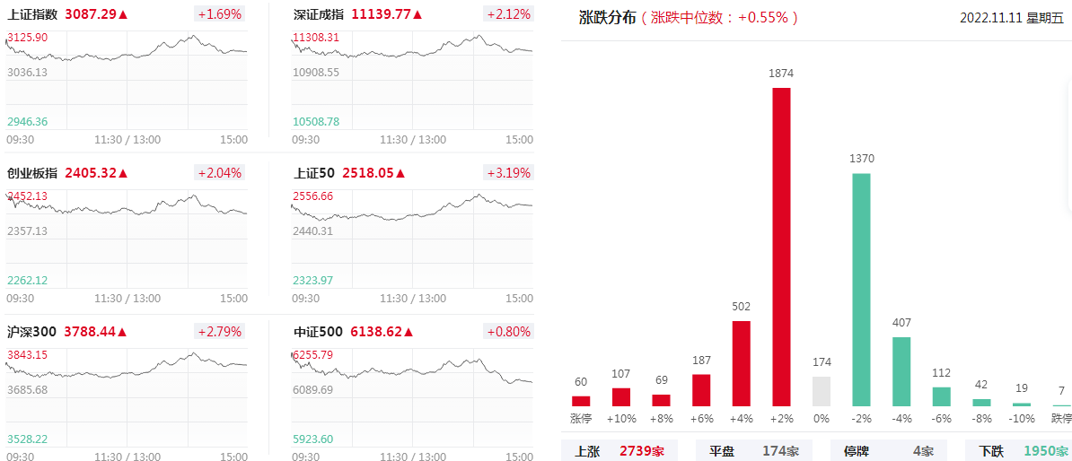Click the 平盘 174家 summary box
The height and width of the screenshot is (461, 1072).
[754, 451]
